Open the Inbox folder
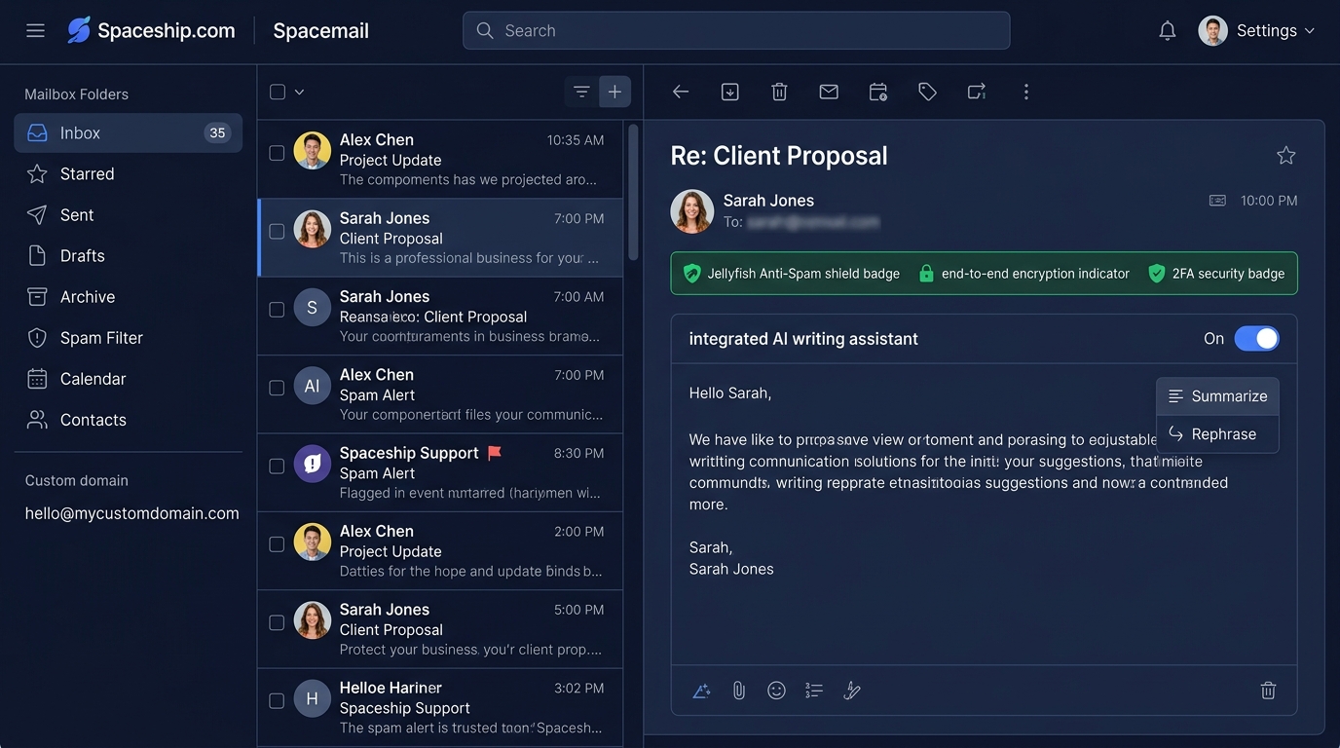 point(128,132)
